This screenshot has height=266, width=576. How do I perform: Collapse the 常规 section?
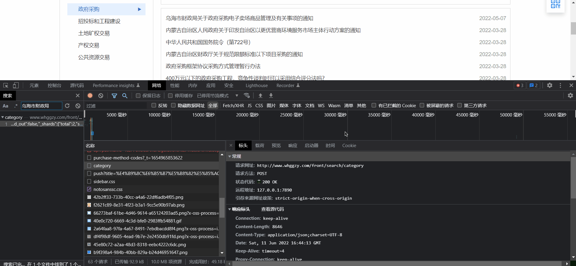[230, 156]
